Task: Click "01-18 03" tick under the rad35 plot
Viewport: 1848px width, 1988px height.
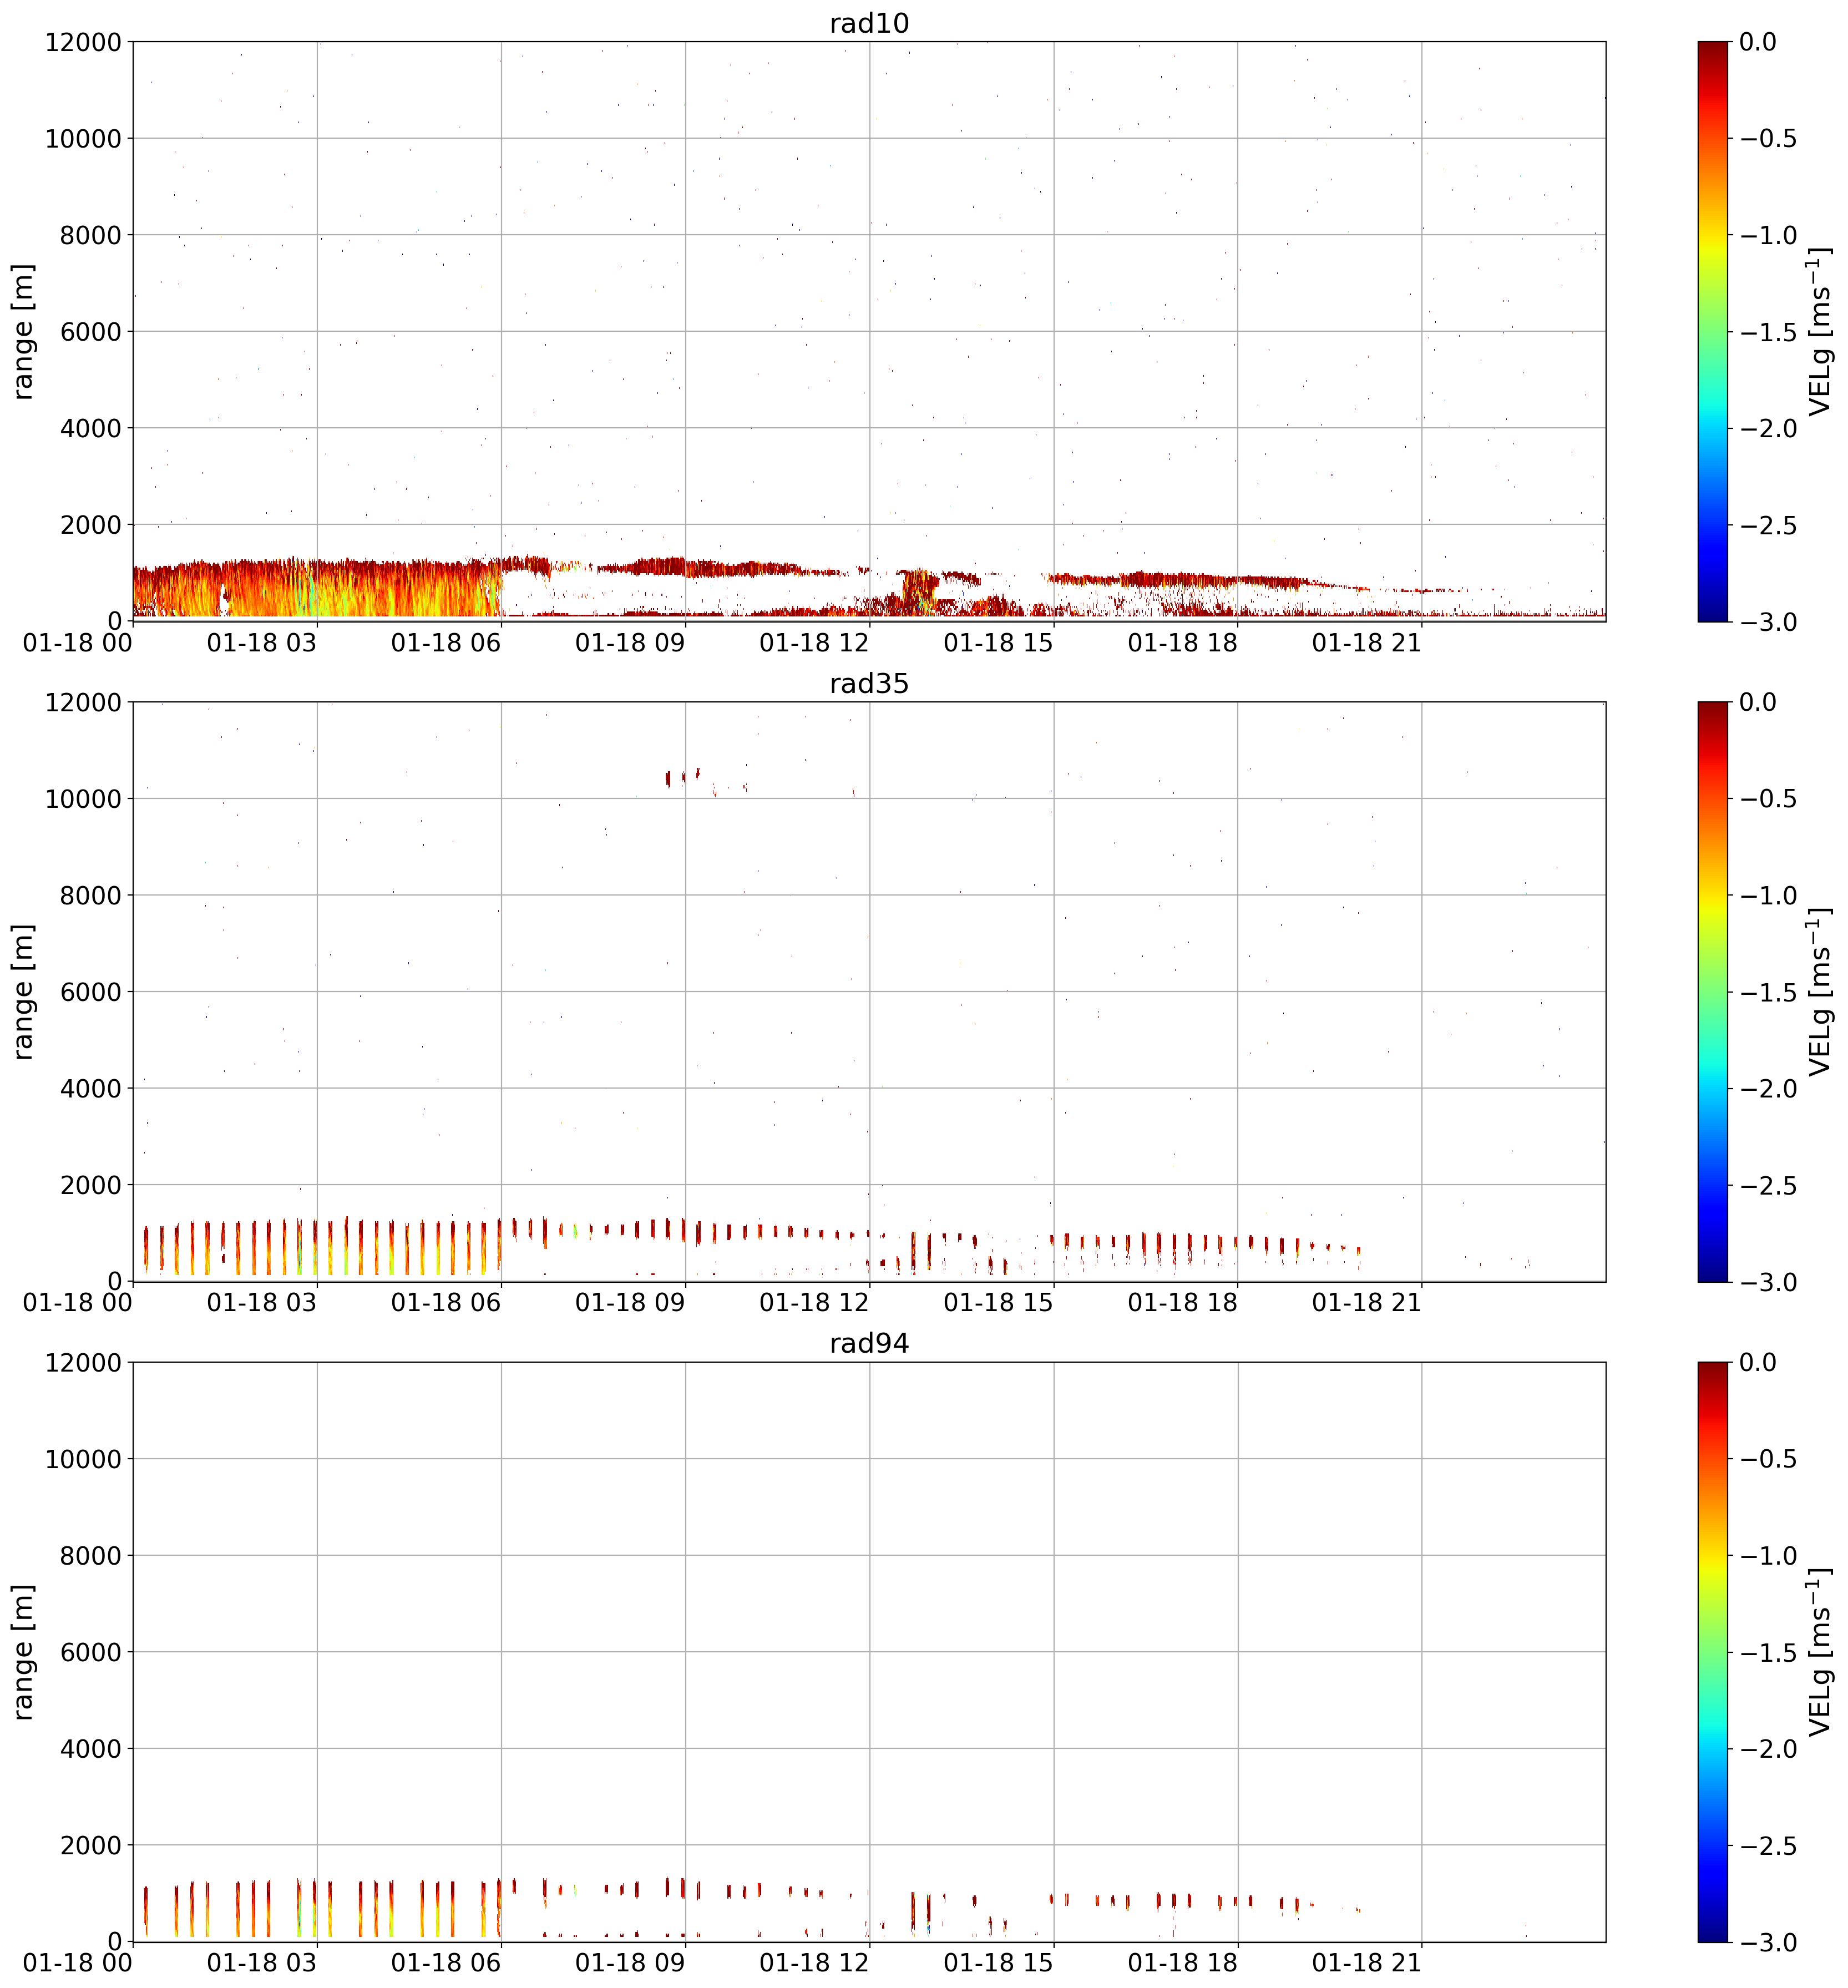Action: [262, 1304]
